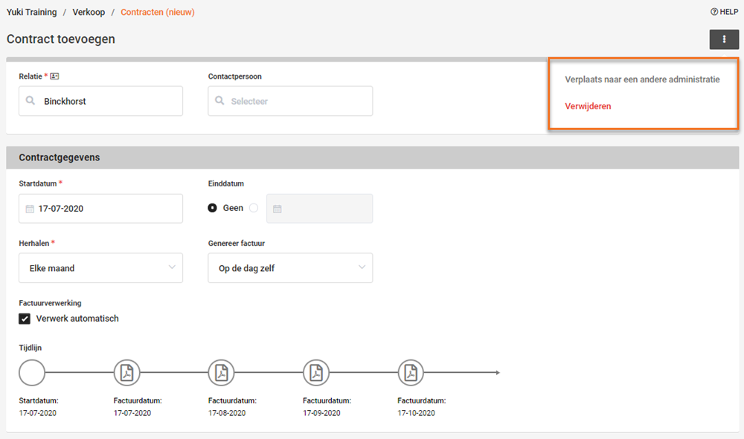
Task: Open the invoice PDF icon for 17-10-2020
Action: pyautogui.click(x=411, y=373)
